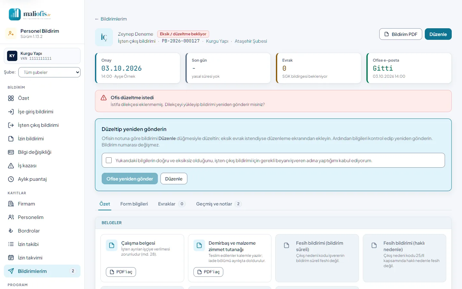Viewport: 462px width, 289px height.
Task: Click the Ataşehir Şubesi link
Action: (251, 41)
